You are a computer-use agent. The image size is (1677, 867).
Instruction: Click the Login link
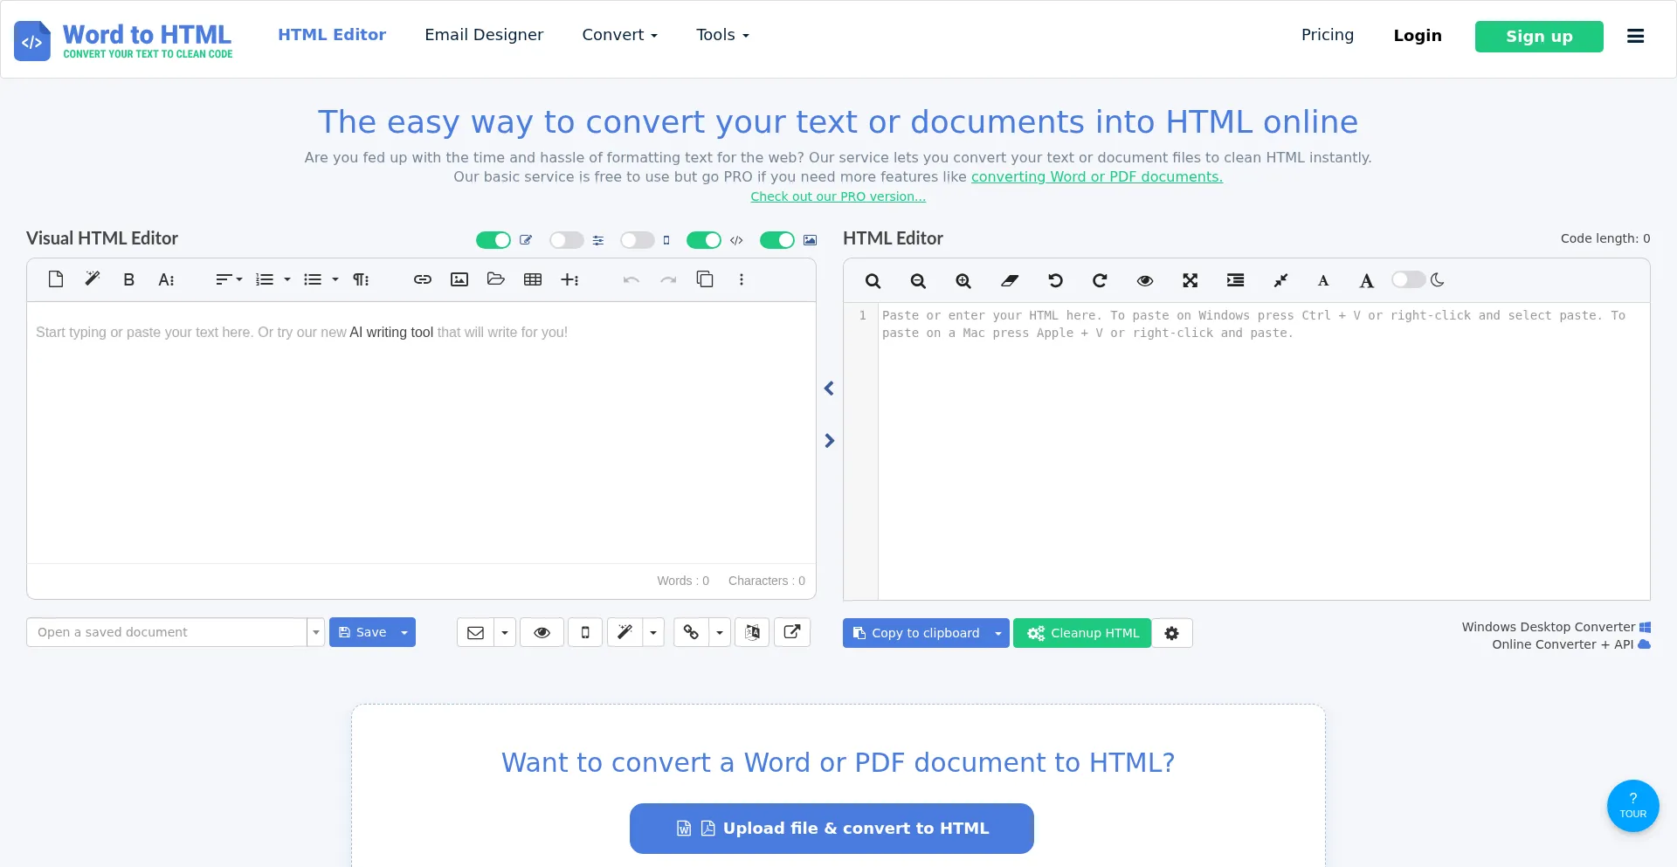[x=1418, y=36]
